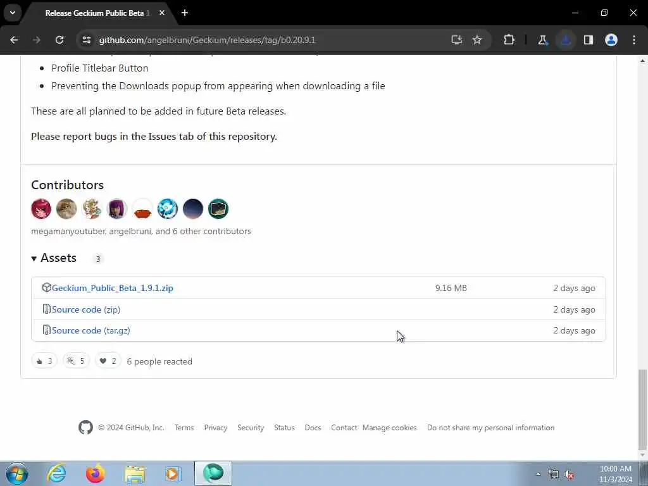
Task: Click the page vertical scrollbar thumb
Action: [x=642, y=410]
